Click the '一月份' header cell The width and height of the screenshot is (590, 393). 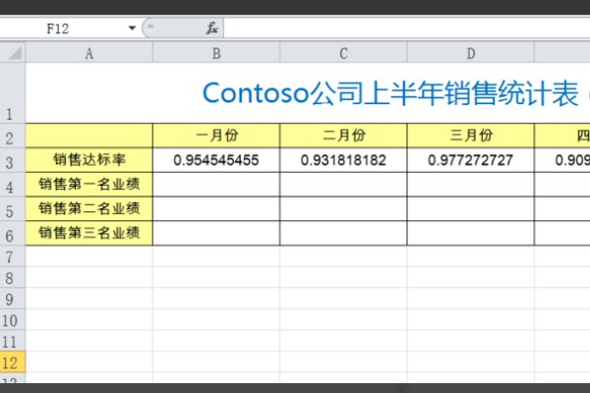216,136
